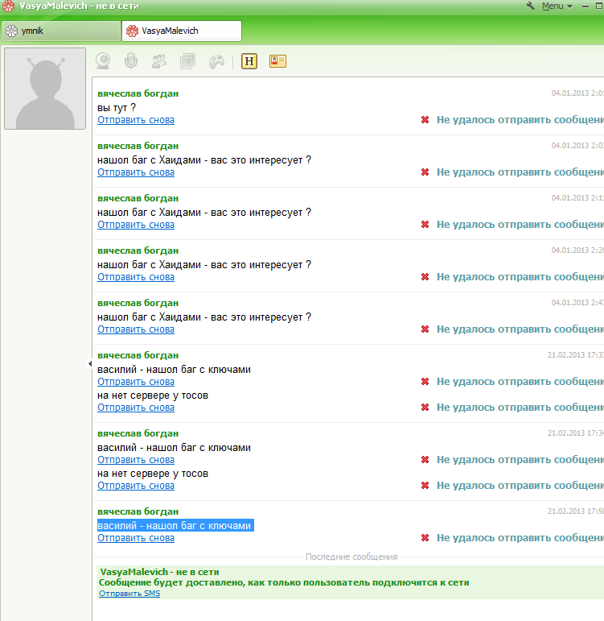
Task: Click the 'Отправить SMS' link
Action: pos(129,594)
